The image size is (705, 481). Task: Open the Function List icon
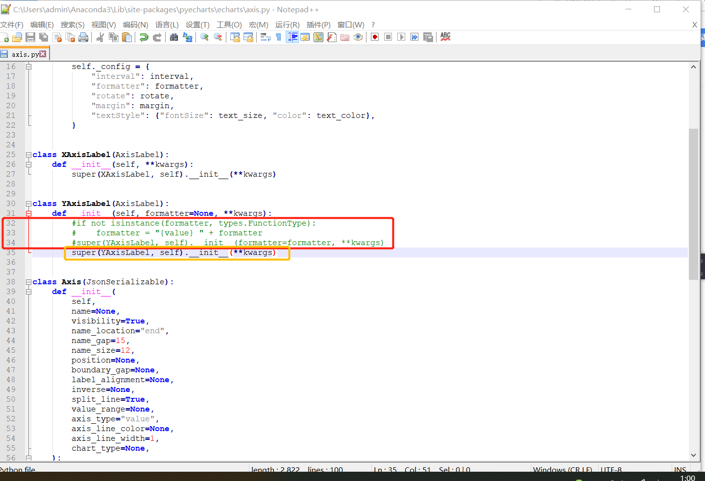tap(332, 37)
